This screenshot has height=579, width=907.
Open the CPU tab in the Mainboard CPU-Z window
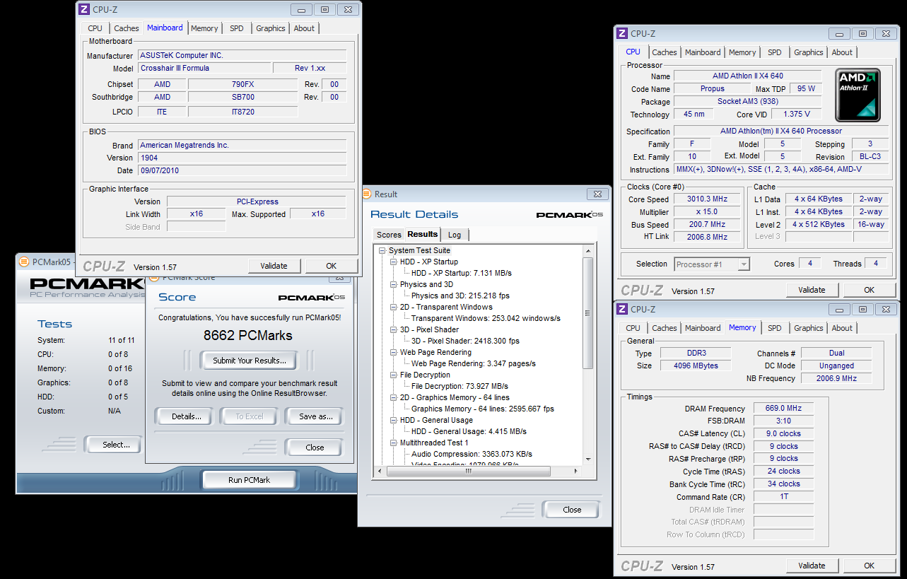click(95, 28)
